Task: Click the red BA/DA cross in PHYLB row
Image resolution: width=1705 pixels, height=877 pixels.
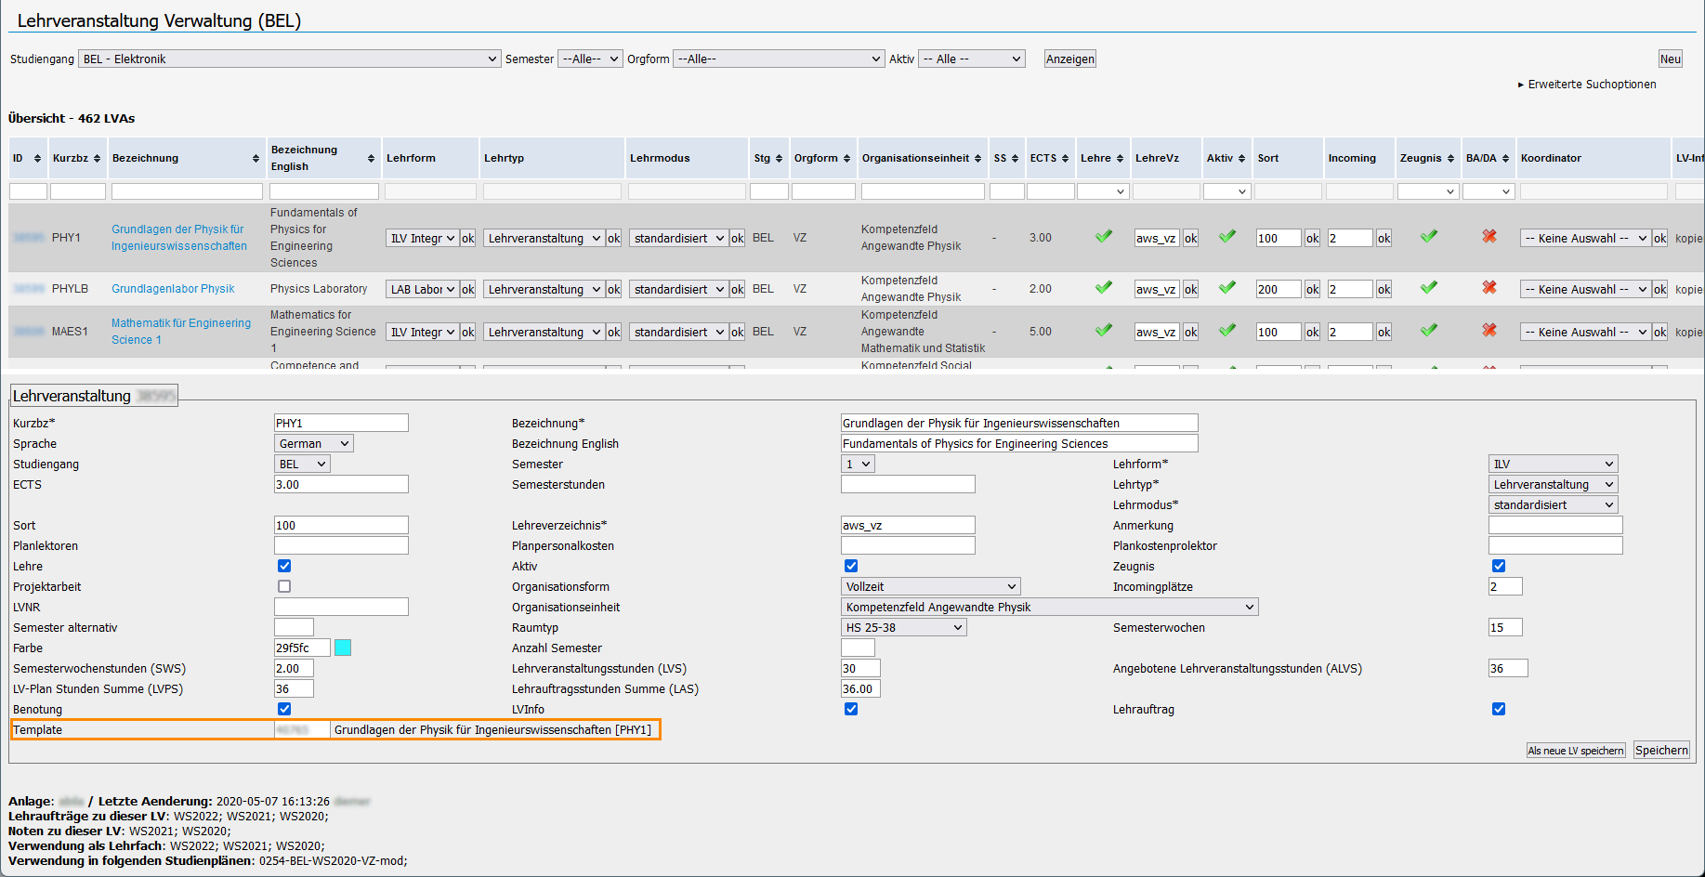Action: point(1489,288)
